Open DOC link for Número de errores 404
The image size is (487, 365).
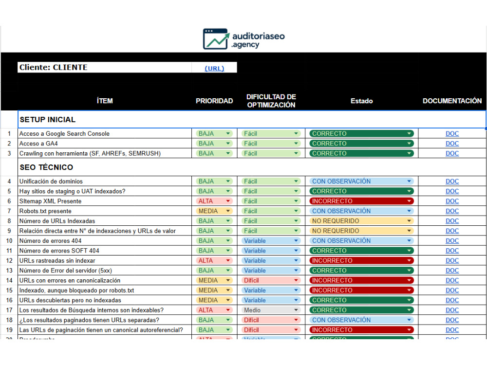point(452,241)
